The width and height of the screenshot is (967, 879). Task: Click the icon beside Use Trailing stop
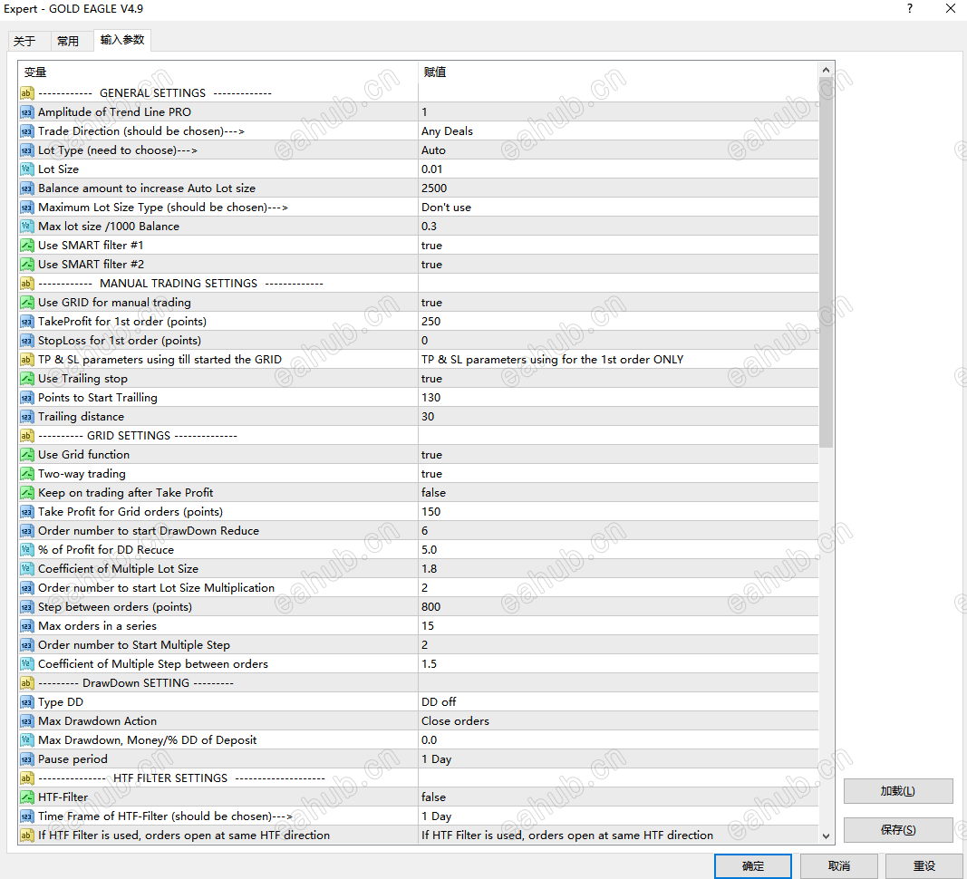click(x=26, y=379)
